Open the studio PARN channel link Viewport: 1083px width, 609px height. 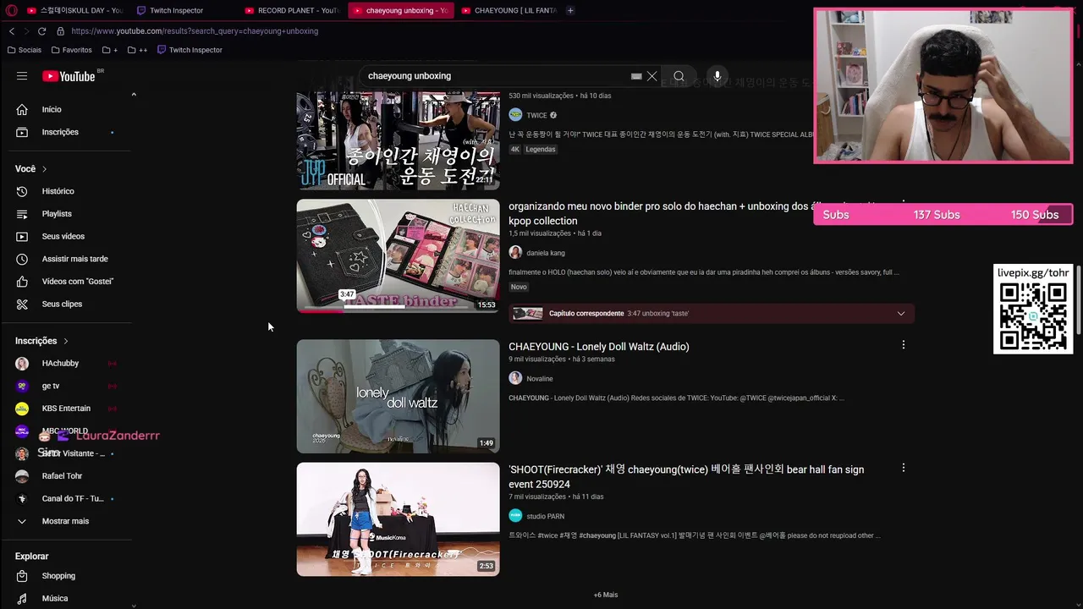pos(545,516)
